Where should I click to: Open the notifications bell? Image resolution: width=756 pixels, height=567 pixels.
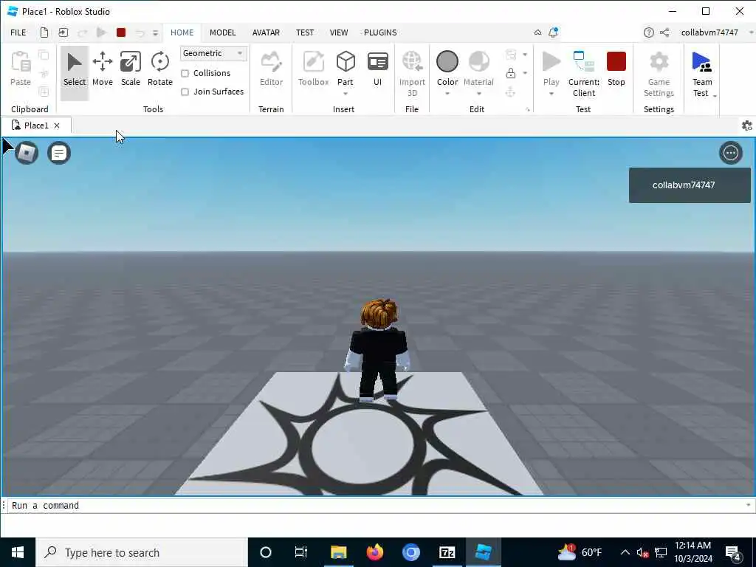point(553,32)
